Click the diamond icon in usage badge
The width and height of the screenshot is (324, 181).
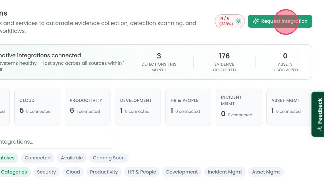[239, 21]
